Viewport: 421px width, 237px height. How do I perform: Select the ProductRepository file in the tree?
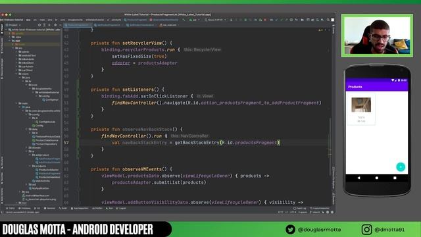[45, 144]
